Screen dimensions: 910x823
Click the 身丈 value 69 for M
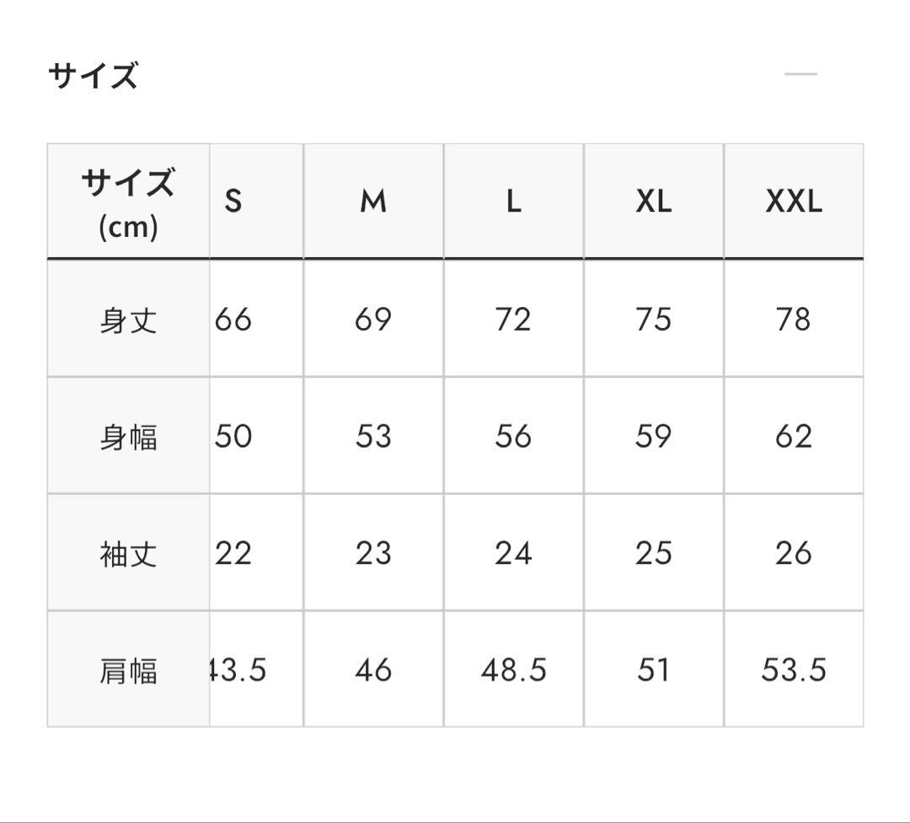pyautogui.click(x=373, y=318)
